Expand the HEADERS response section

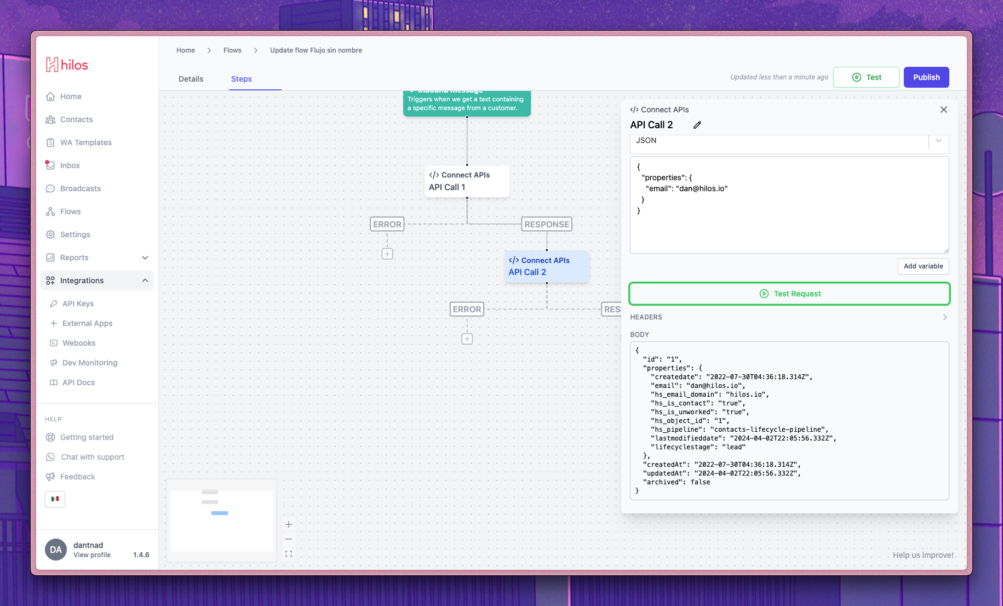coord(944,317)
